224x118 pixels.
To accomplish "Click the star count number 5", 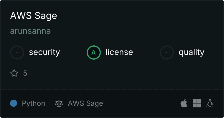I will [25, 73].
